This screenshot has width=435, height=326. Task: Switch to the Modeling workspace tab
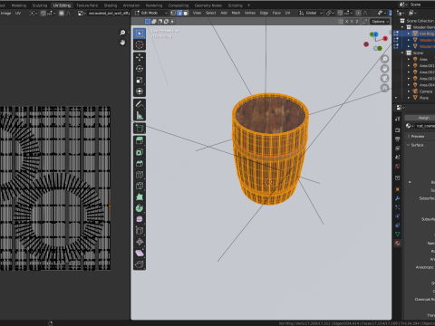coord(19,5)
